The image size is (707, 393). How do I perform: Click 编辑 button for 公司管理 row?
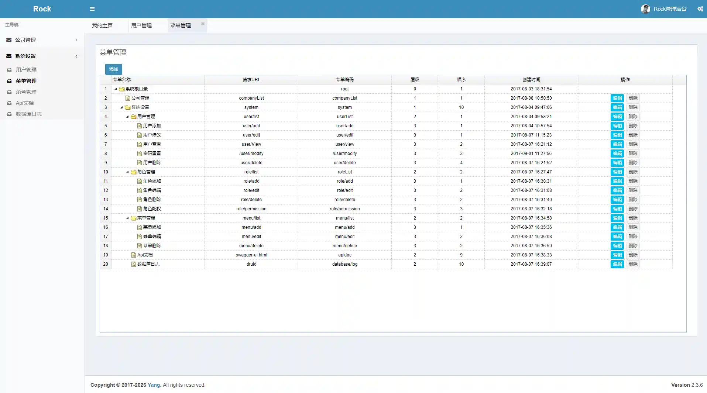617,98
